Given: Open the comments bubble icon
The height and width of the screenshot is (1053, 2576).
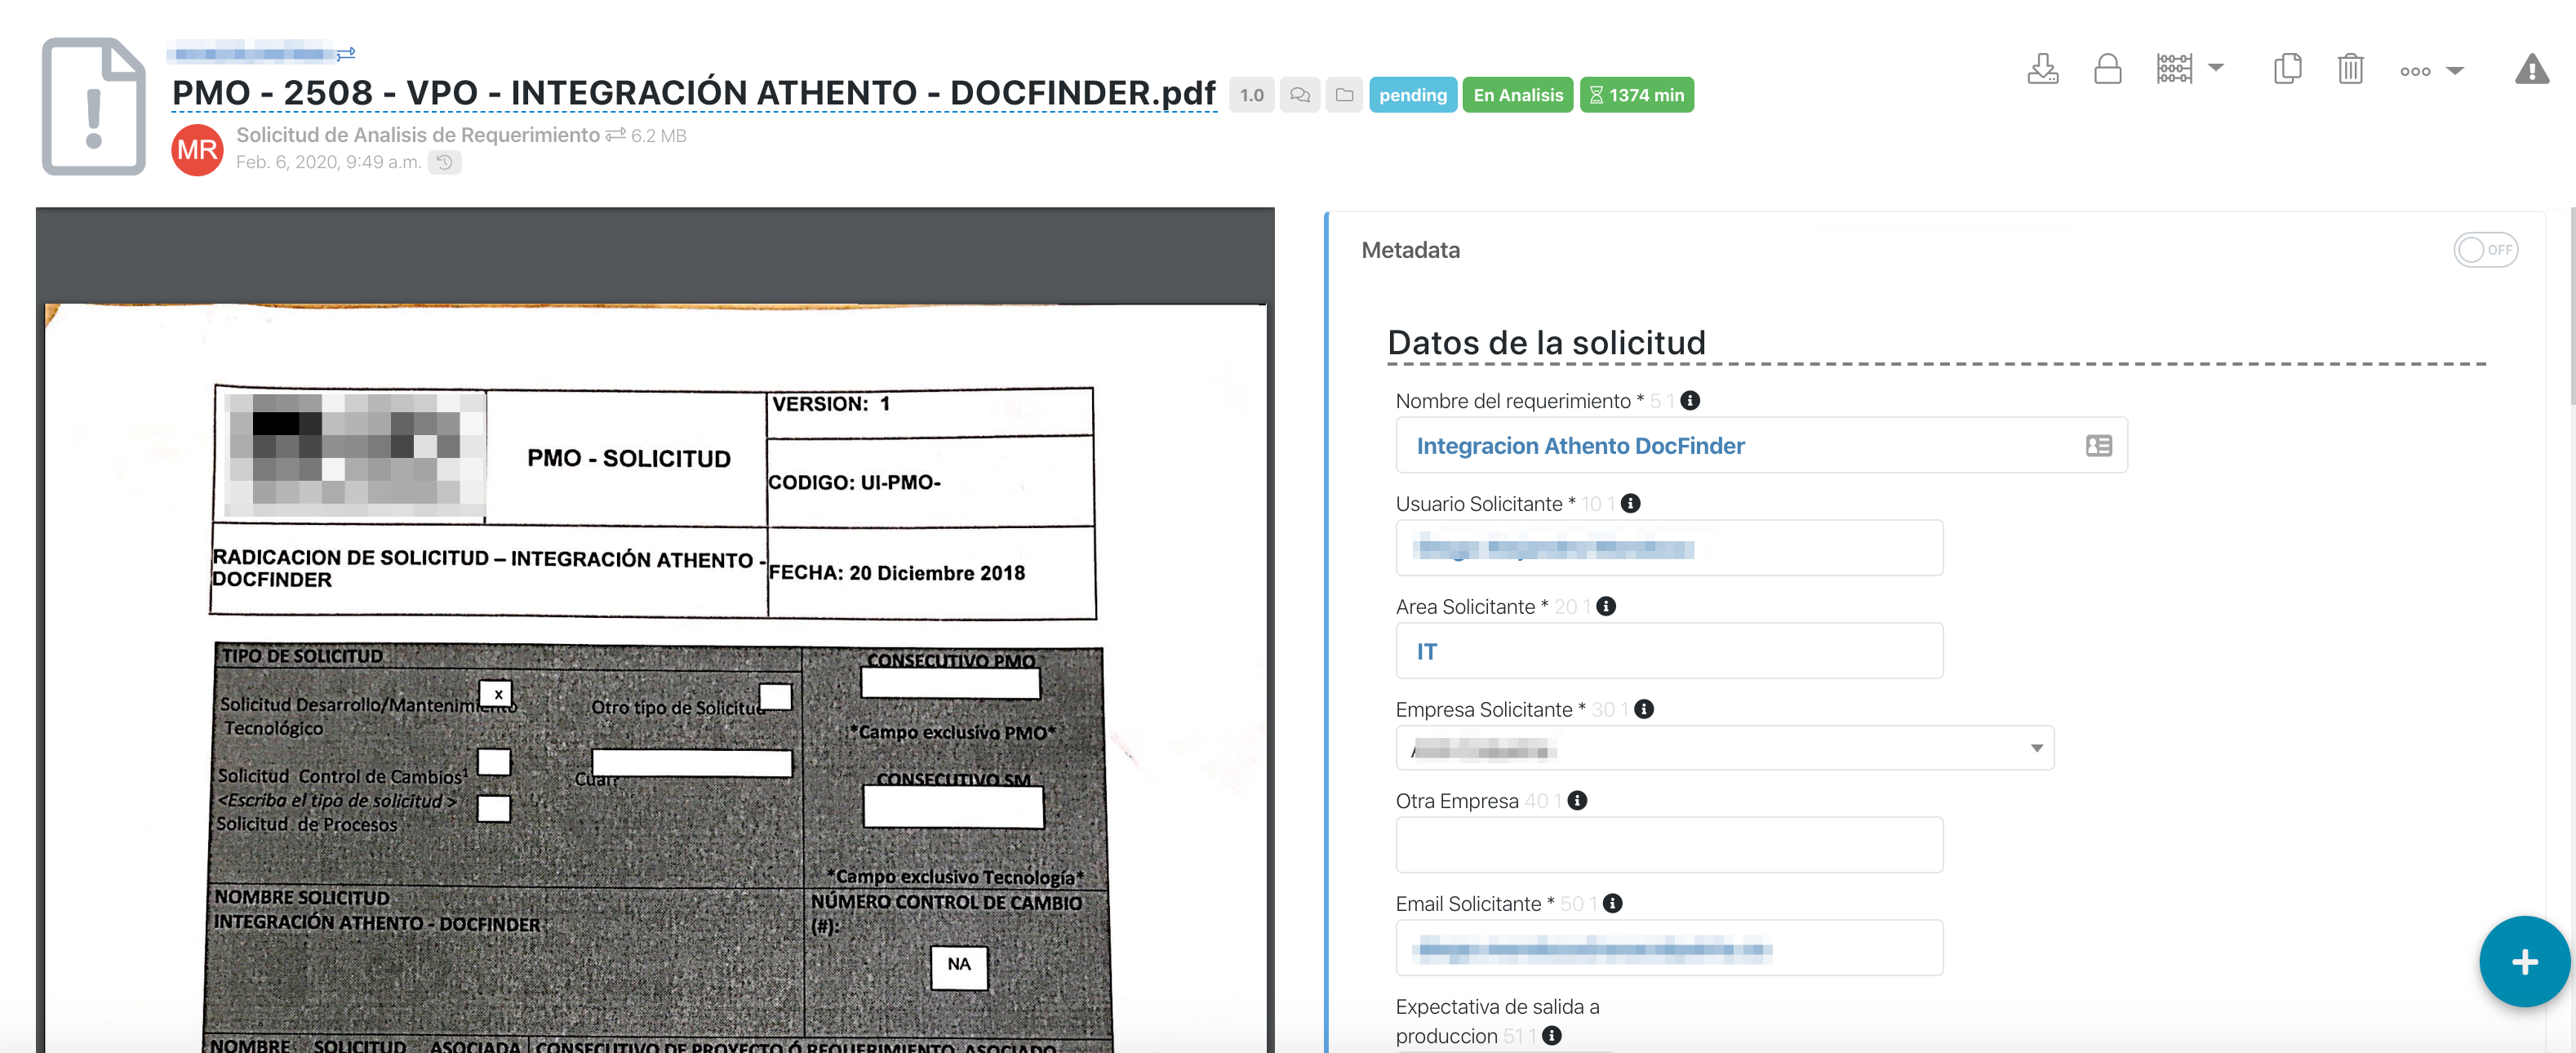Looking at the screenshot, I should [x=1299, y=95].
